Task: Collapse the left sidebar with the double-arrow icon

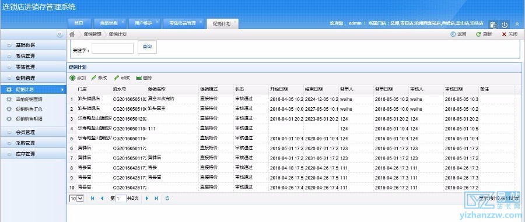Action: pyautogui.click(x=60, y=34)
